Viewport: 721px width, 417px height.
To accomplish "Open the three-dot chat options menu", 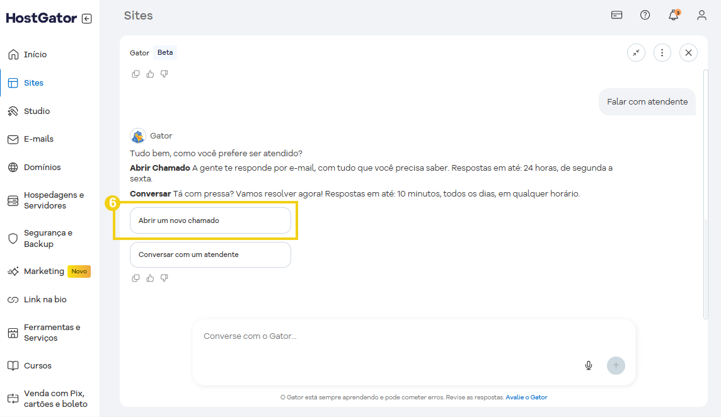I will tap(662, 53).
